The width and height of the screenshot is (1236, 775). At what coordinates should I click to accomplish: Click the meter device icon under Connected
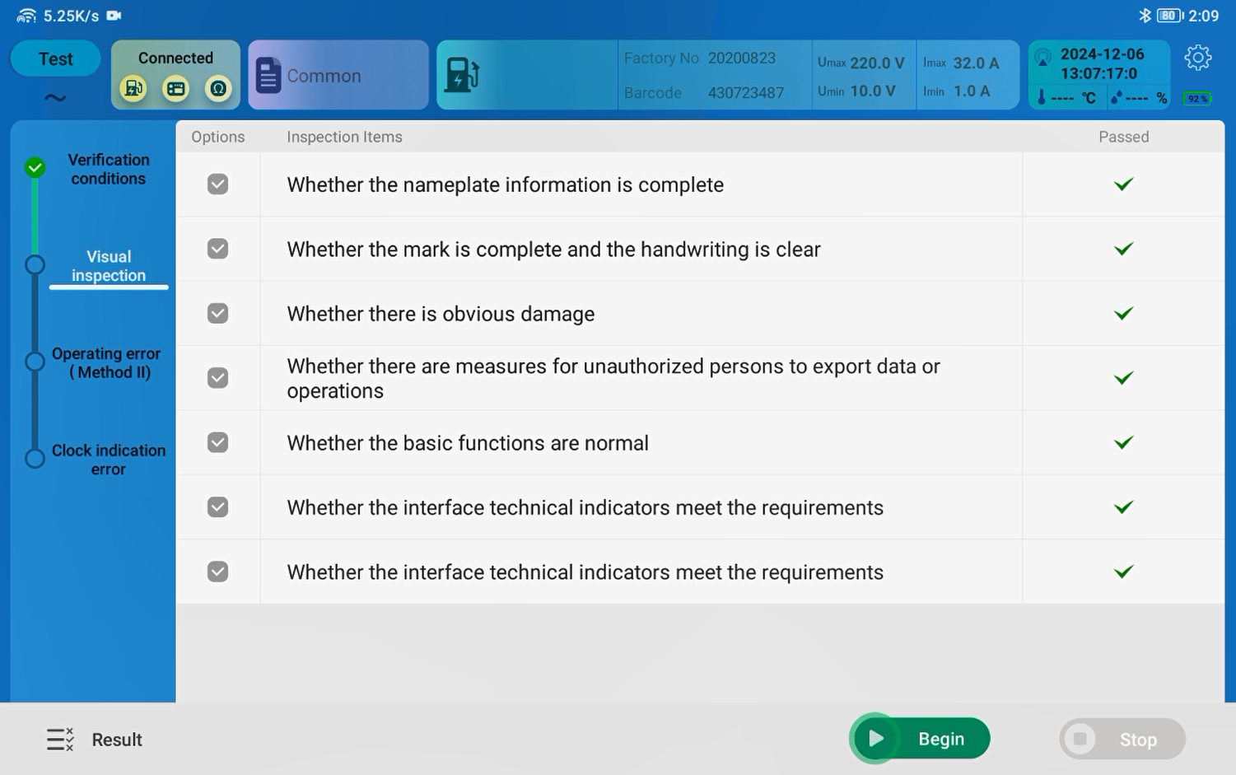coord(175,88)
